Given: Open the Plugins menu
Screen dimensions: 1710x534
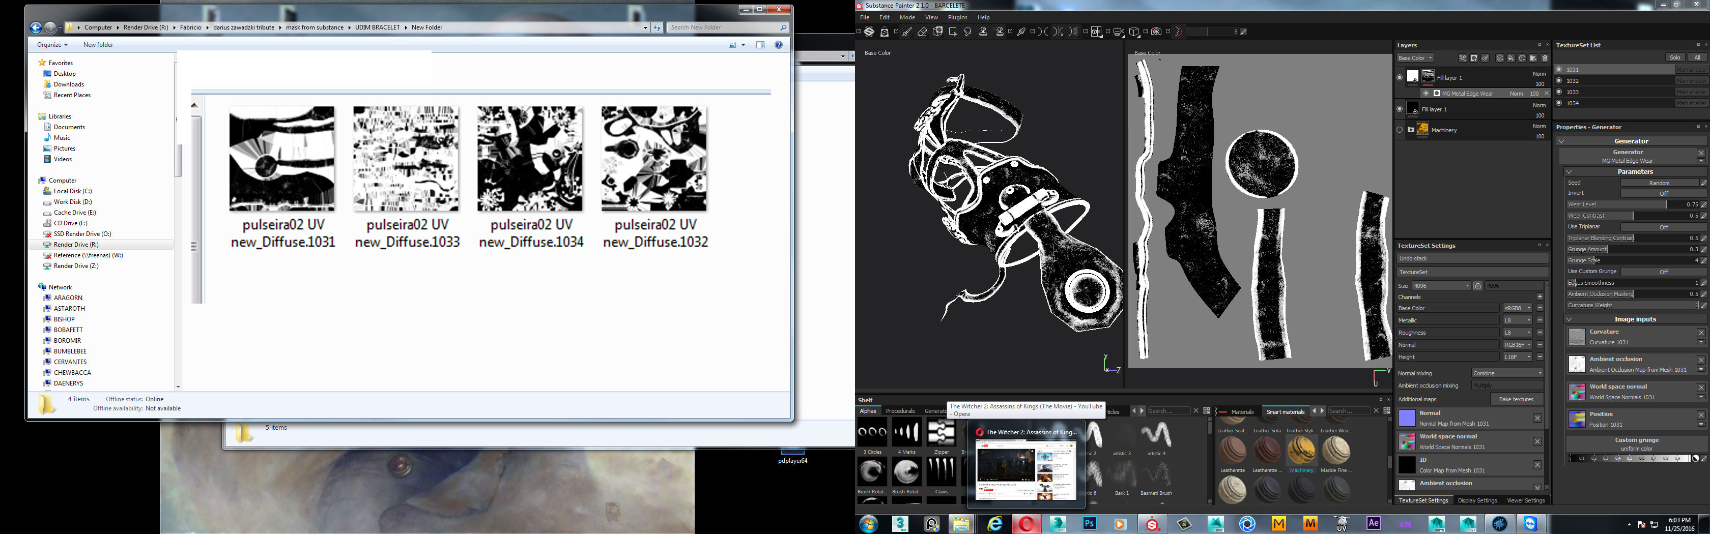Looking at the screenshot, I should [957, 17].
